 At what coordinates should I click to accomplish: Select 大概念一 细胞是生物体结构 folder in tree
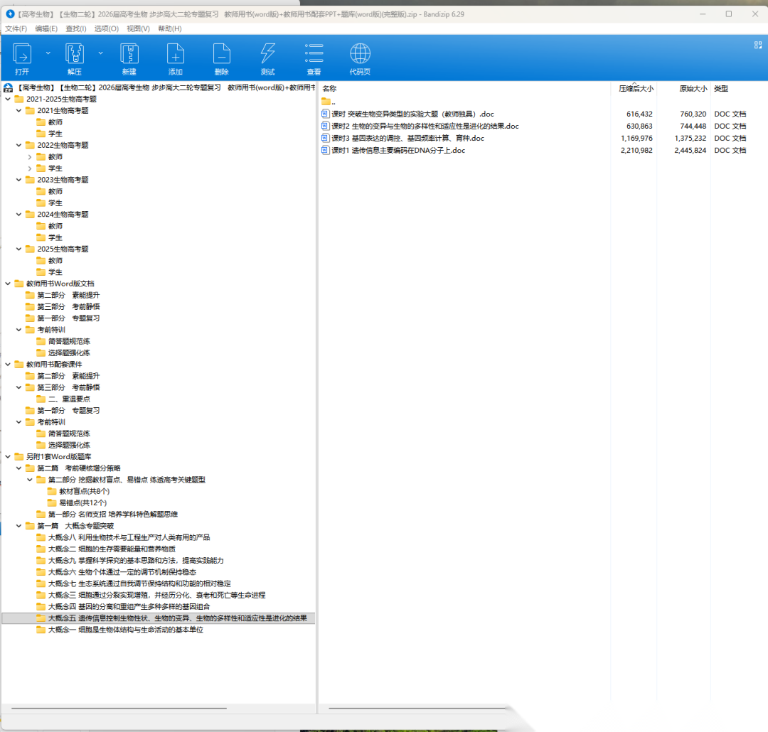click(125, 630)
